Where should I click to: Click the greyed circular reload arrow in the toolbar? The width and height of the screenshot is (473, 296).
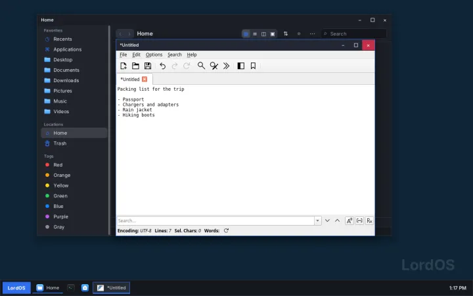[187, 66]
